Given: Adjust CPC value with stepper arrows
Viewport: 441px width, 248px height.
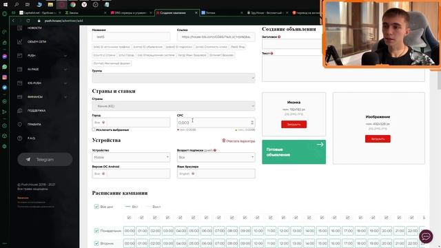Looking at the screenshot, I should click(x=252, y=123).
